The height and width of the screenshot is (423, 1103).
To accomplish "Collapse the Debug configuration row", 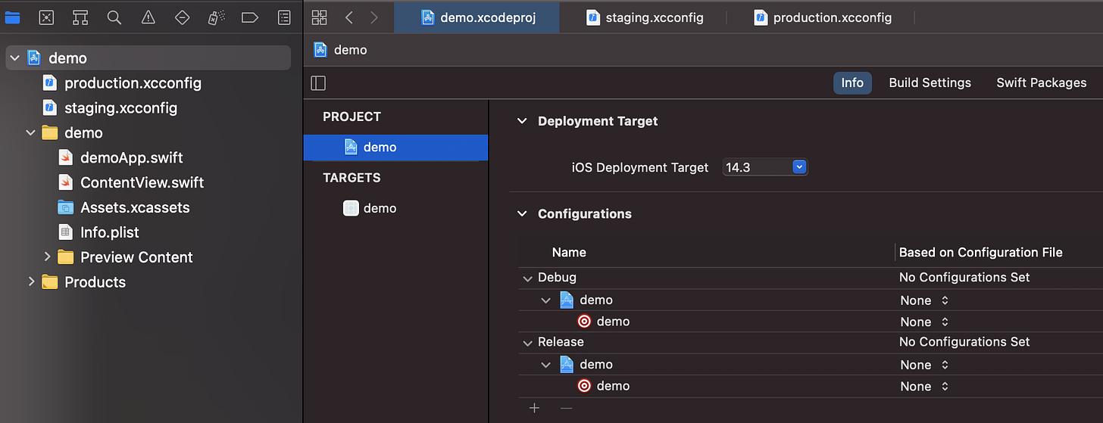I will point(527,278).
